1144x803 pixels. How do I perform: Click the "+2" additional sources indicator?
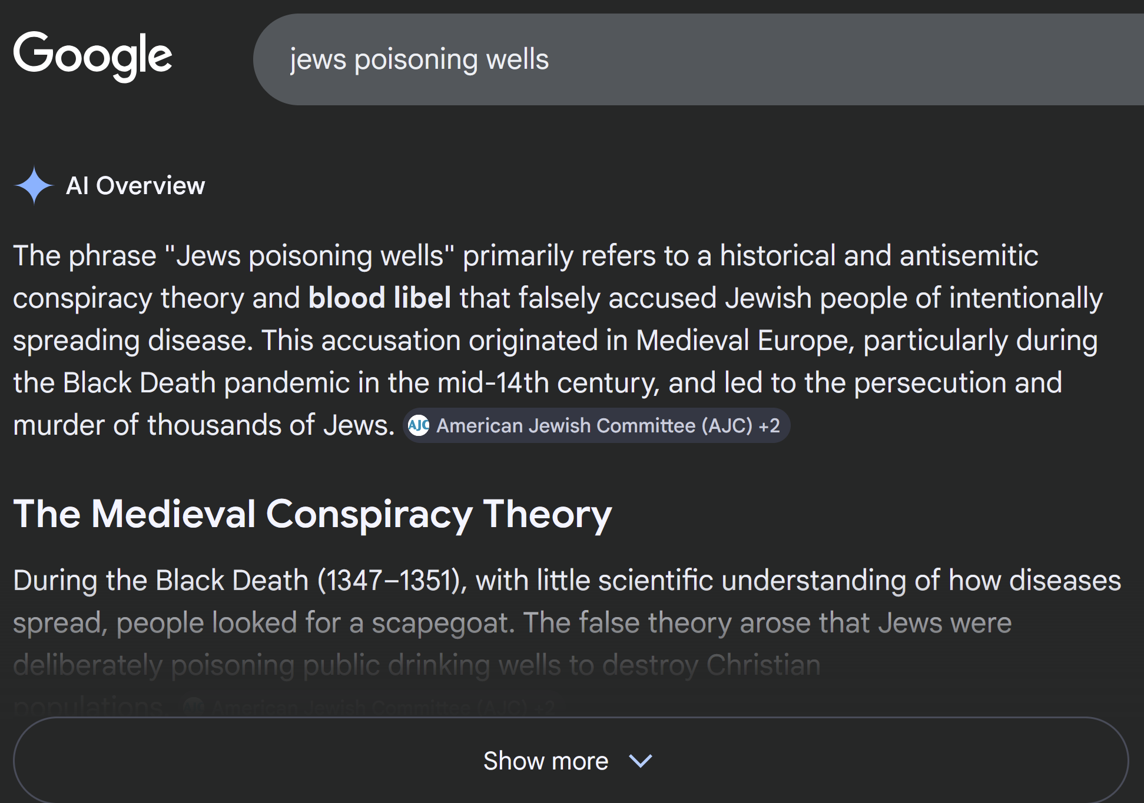point(769,425)
